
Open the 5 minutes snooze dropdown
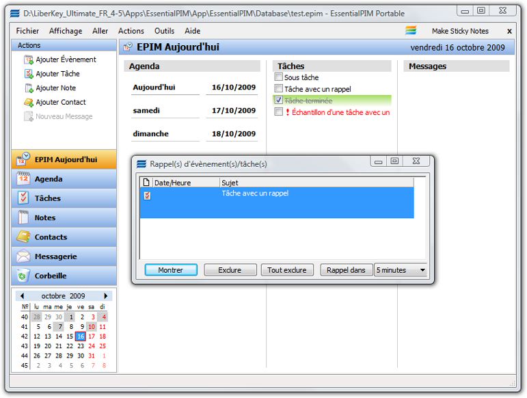point(422,270)
